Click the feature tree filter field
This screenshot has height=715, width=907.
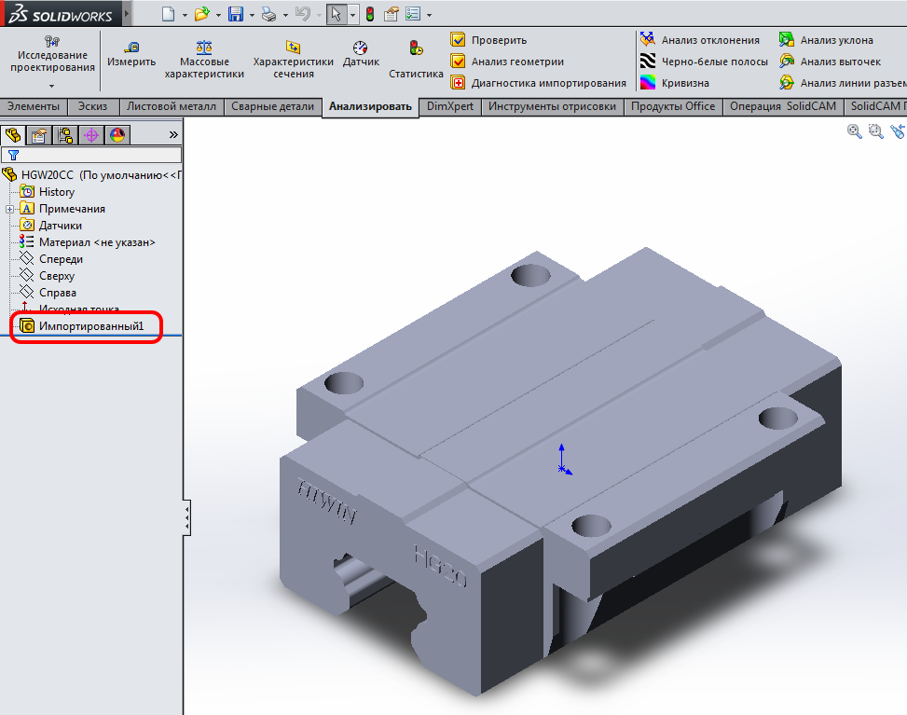point(91,155)
